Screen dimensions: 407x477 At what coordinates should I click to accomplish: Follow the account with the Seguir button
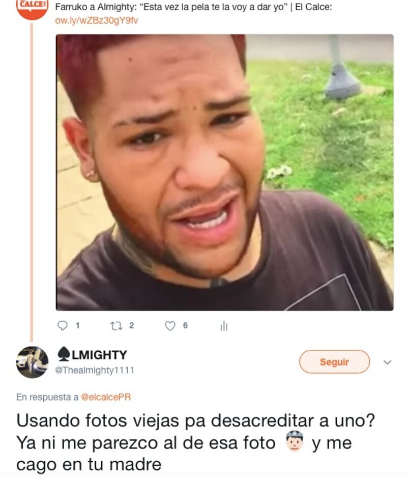click(x=334, y=362)
